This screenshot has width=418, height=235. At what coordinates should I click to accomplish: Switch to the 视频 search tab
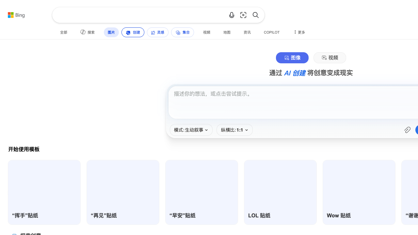click(207, 32)
